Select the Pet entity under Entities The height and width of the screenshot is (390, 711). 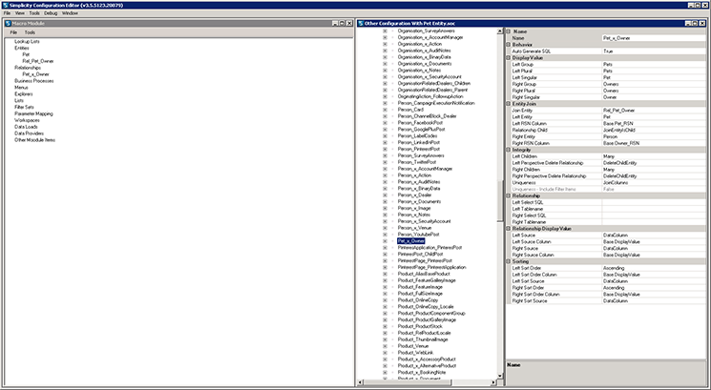point(26,54)
